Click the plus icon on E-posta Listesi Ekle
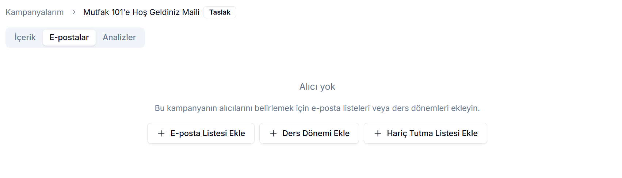 click(161, 133)
